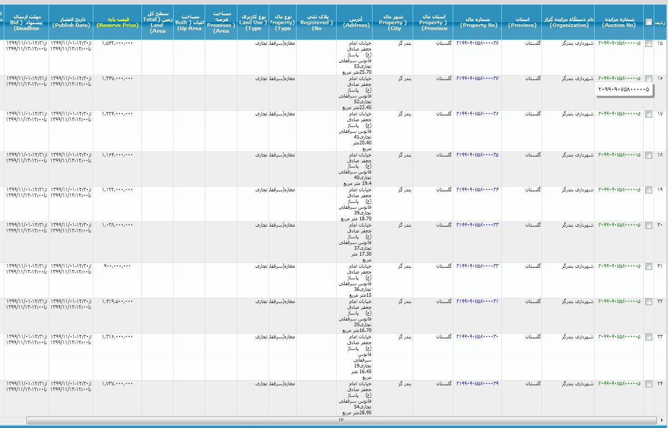Check the checkbox for row 15
668x428 pixels.
tap(648, 43)
